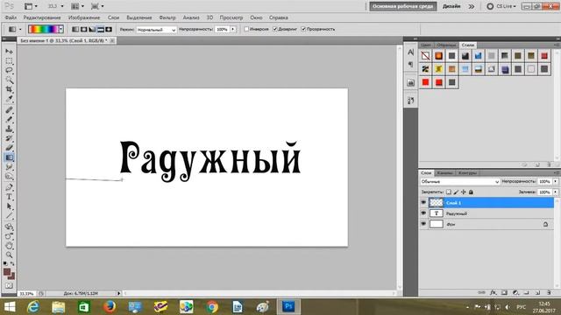Select the Hand tool
561x315 pixels.
tap(9, 246)
